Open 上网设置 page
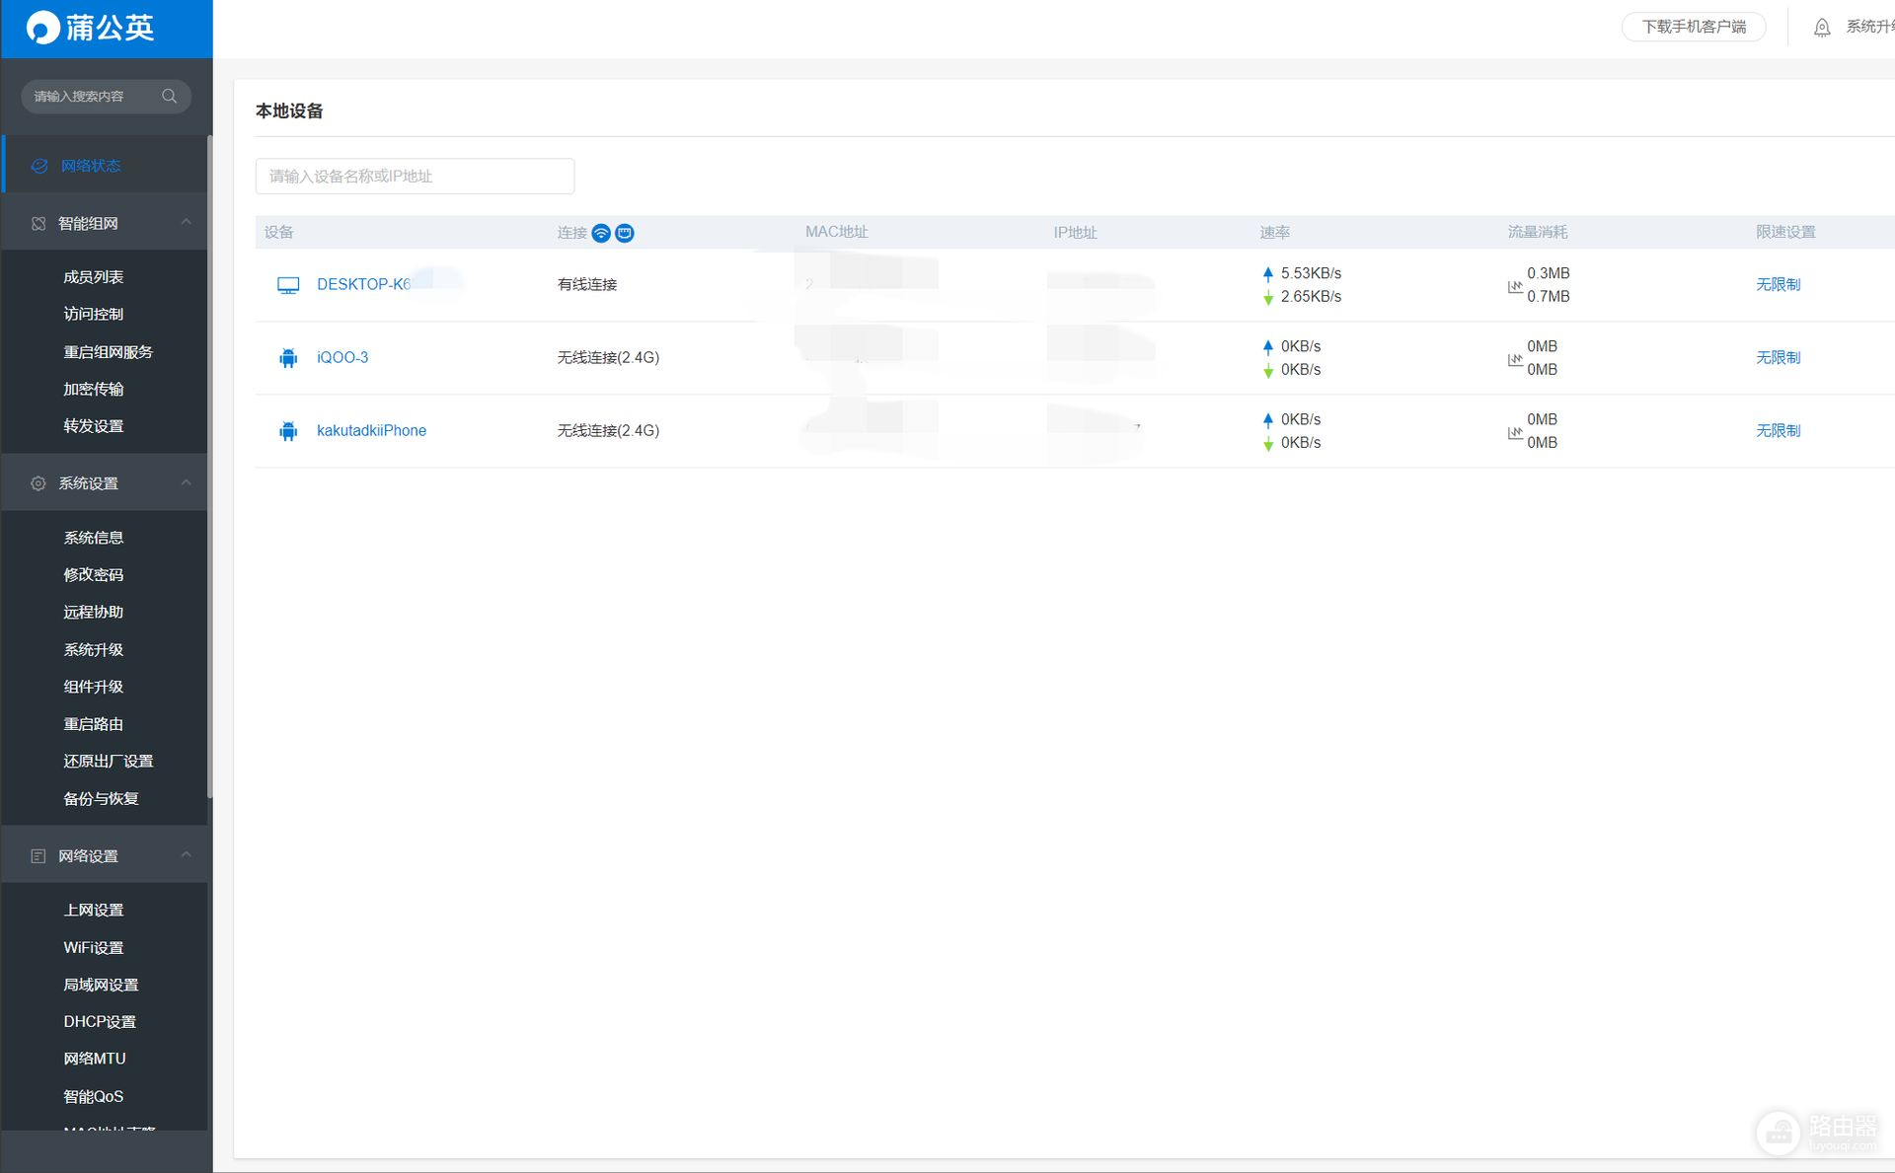The height and width of the screenshot is (1173, 1895). pos(94,911)
